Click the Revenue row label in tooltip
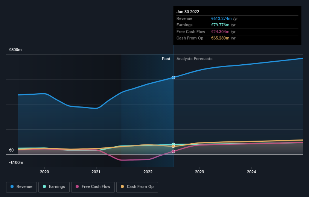The width and height of the screenshot is (309, 197). point(184,18)
